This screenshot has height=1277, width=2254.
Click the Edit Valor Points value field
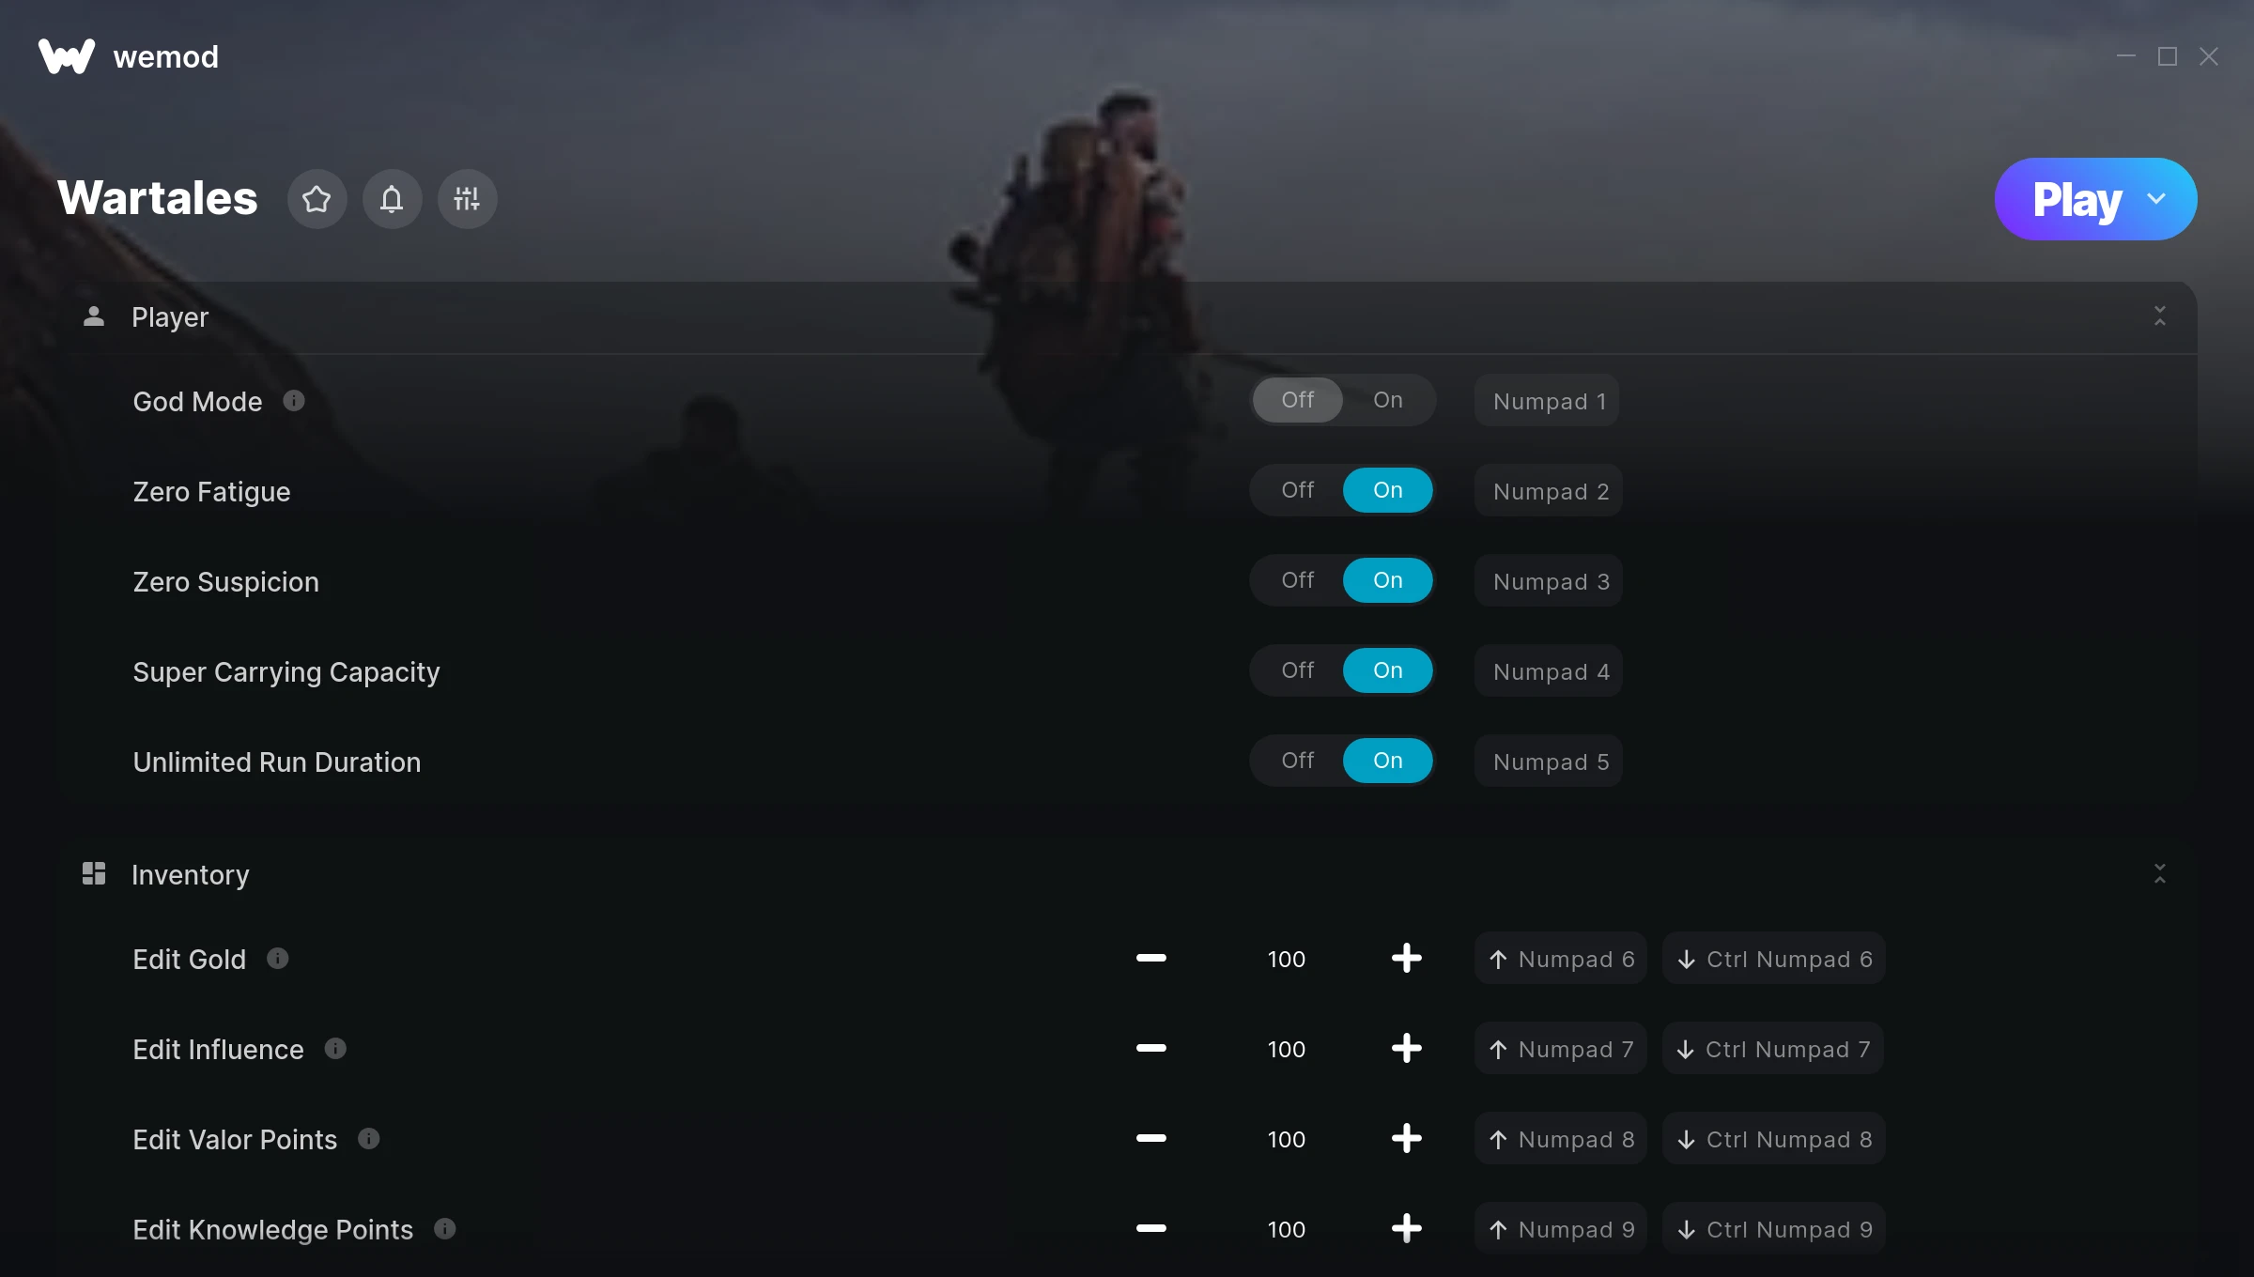(x=1287, y=1139)
